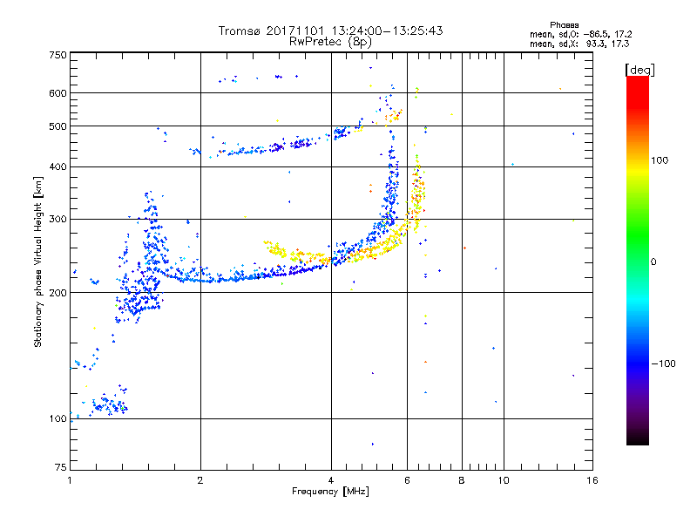Screen dimensions: 697x523
Task: Click the blue E-layer cluster near 100 km
Action: [x=109, y=404]
